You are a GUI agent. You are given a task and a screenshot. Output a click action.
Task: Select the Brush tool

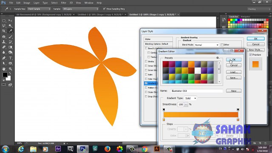tap(10, 37)
